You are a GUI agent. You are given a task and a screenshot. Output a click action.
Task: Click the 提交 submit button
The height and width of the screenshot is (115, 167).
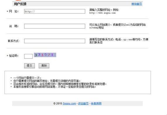pyautogui.click(x=30, y=66)
